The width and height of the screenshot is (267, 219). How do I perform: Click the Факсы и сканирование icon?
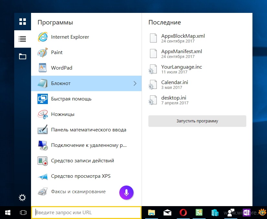click(x=43, y=192)
